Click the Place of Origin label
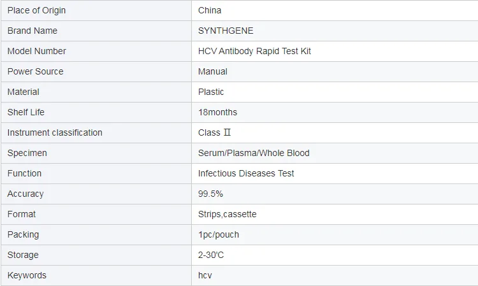Screen dimensions: 478x286 click(36, 10)
